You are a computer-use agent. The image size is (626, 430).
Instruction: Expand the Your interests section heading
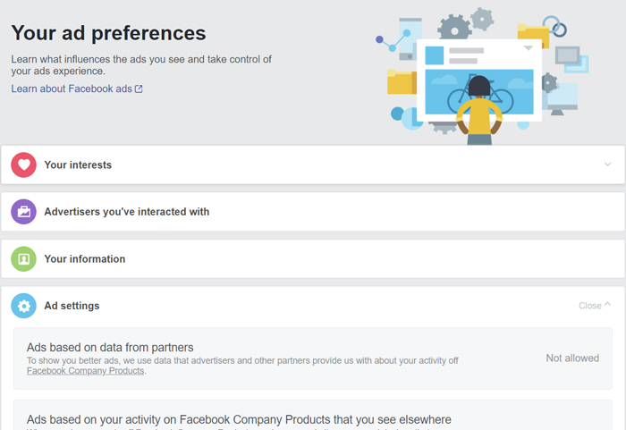(x=78, y=165)
